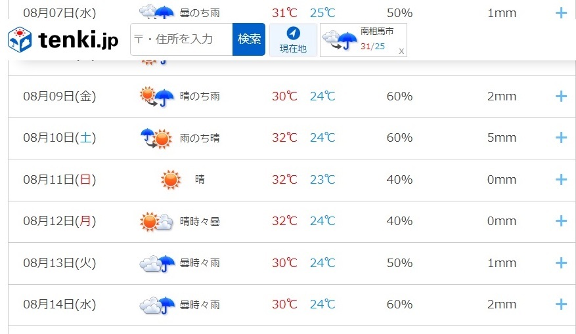This screenshot has height=334, width=576.
Task: Focus the postal code address input field
Action: 181,39
